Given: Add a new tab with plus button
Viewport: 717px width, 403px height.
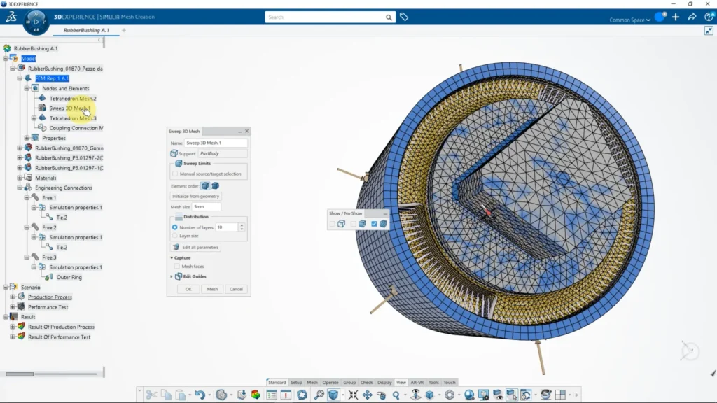Looking at the screenshot, I should pyautogui.click(x=124, y=30).
